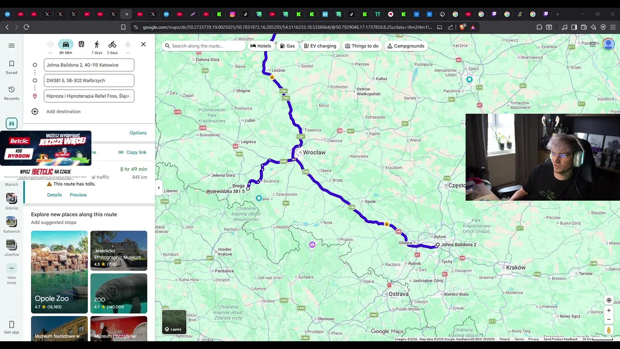Click the magnifier search icon

[x=168, y=46]
